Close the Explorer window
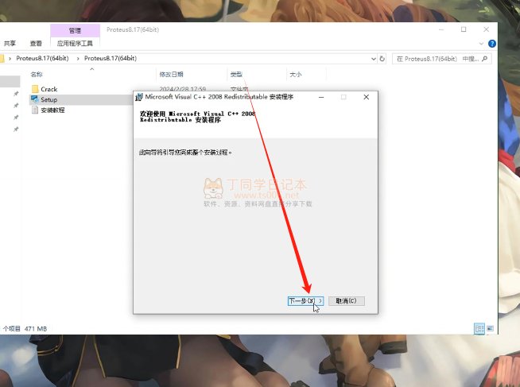Screen dimensions: 520x387 (x=486, y=29)
